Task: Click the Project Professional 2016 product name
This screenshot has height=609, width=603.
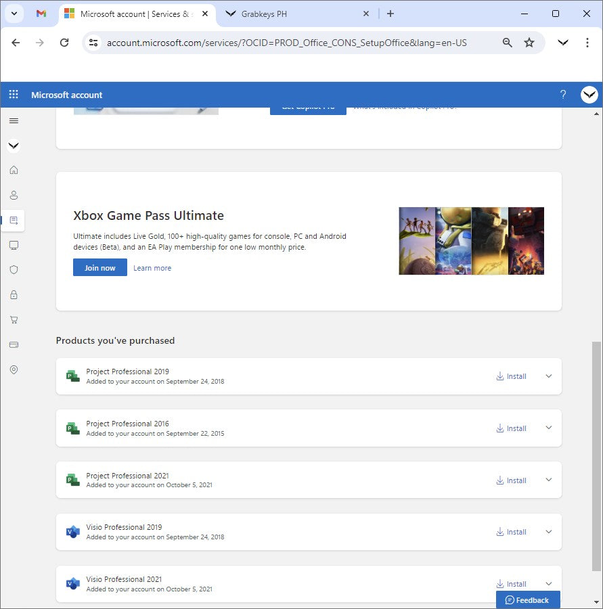Action: (x=127, y=424)
